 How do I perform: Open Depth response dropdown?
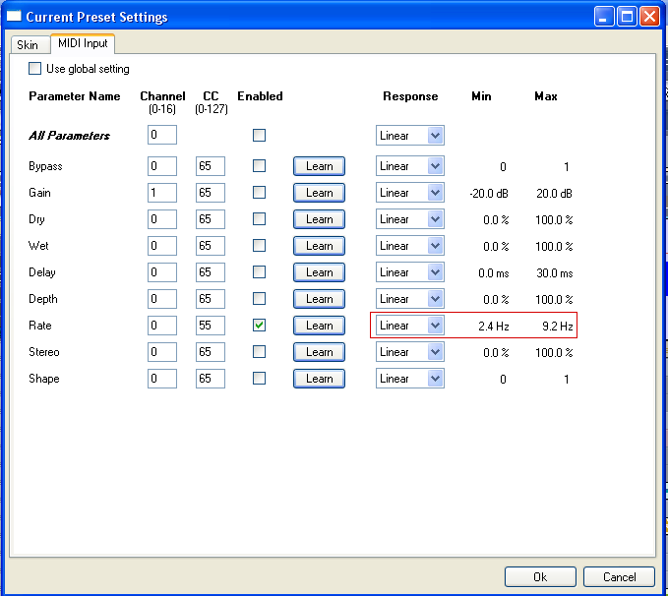click(x=410, y=299)
